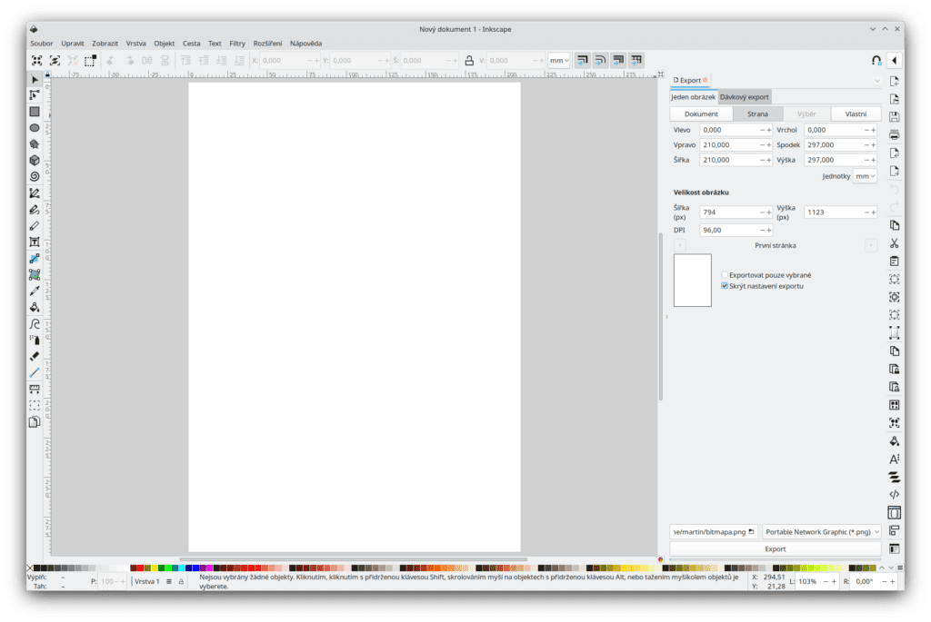Select the Rectangle tool
The image size is (931, 622).
pos(35,112)
